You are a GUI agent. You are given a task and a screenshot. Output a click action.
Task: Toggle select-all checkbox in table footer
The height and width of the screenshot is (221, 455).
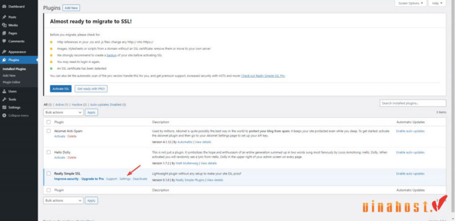48,190
